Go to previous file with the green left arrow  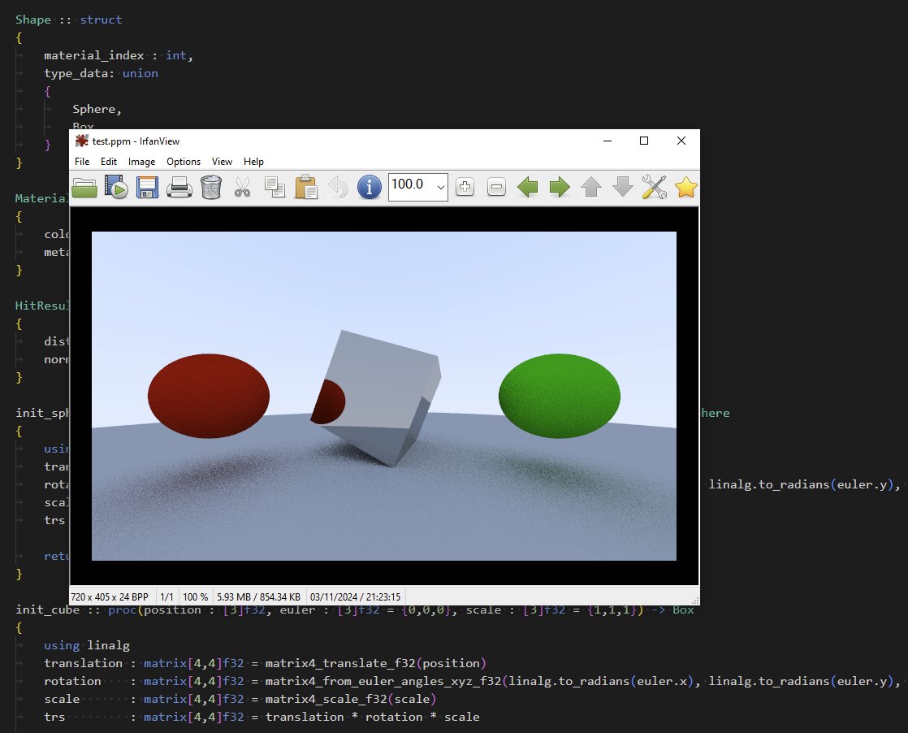tap(528, 187)
